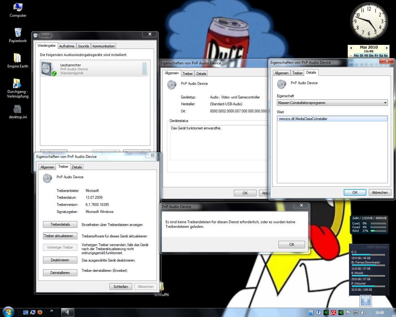
Task: Open the Windows Start orb
Action: (8, 312)
